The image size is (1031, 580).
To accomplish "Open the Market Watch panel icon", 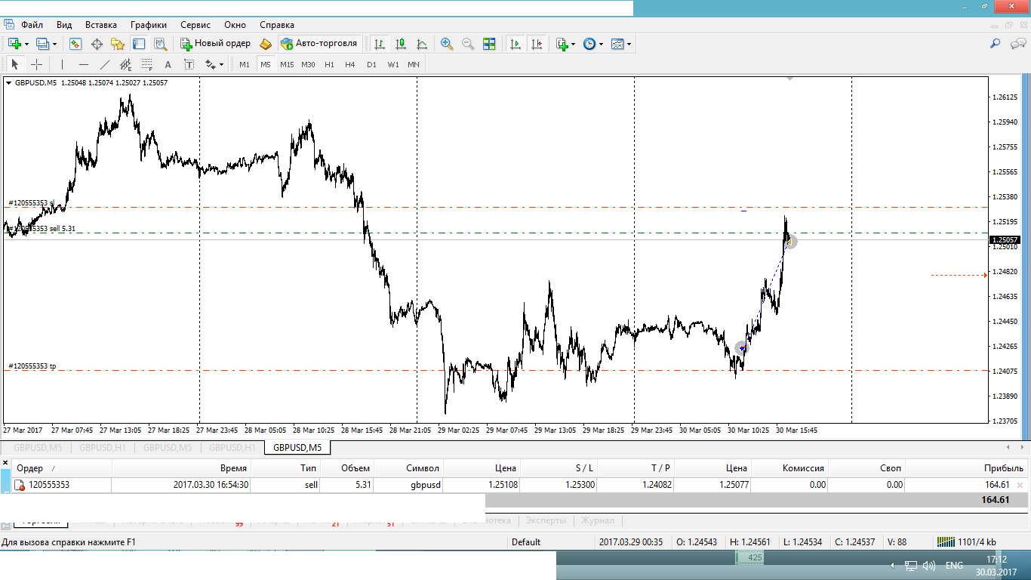I will (x=75, y=44).
